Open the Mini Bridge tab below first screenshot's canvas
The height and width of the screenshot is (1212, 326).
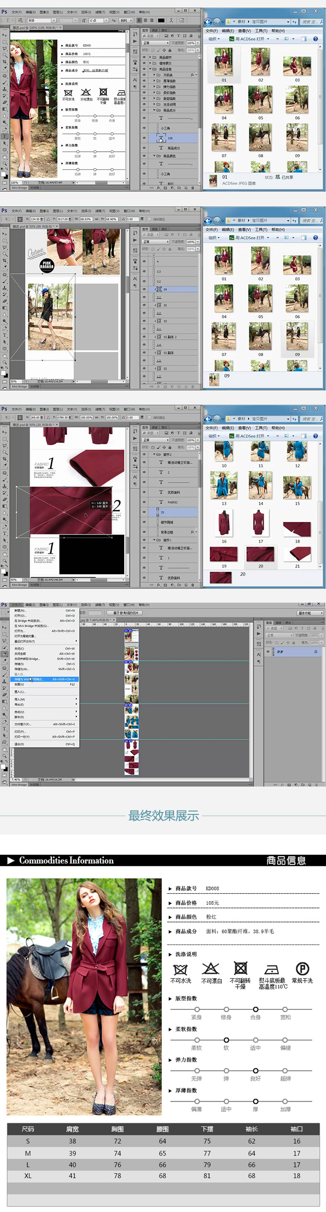[19, 188]
